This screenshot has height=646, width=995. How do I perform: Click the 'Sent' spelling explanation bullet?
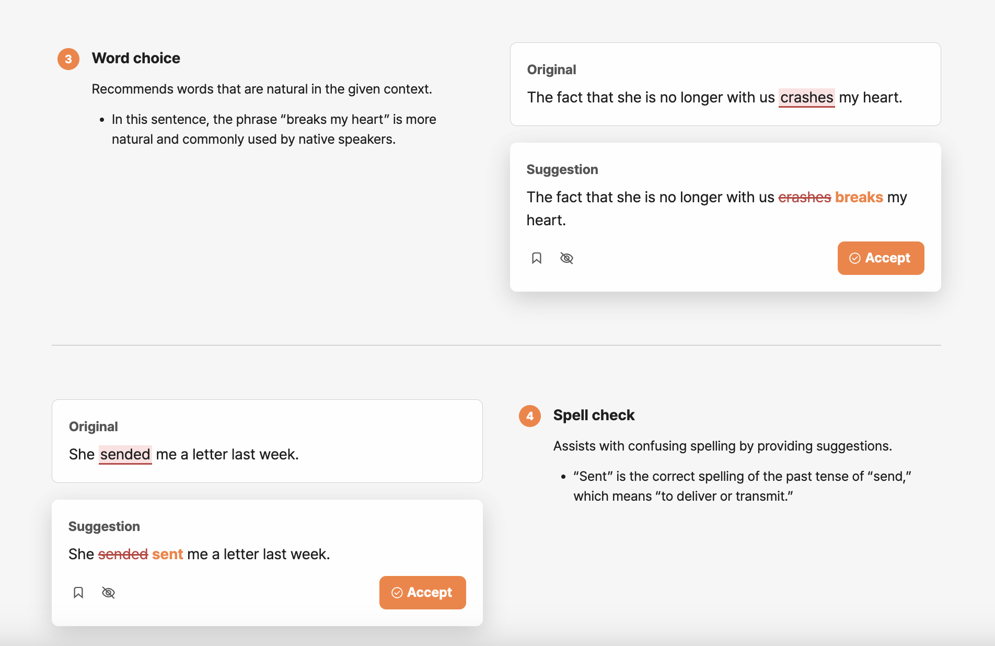coord(742,487)
